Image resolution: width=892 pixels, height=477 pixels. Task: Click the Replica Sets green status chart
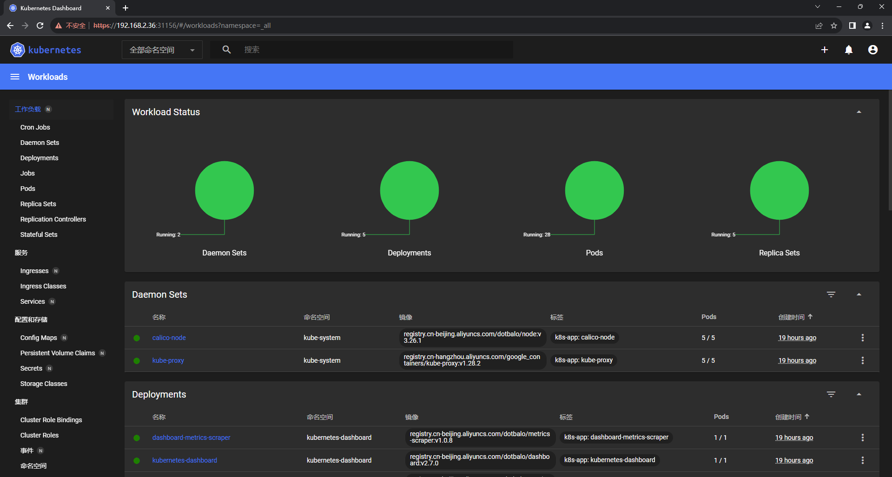[780, 190]
